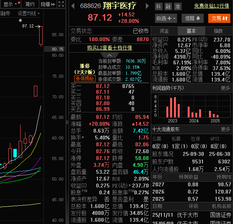The height and width of the screenshot is (224, 233).
Task: Click the 港 tag icon
Action: point(177,6)
